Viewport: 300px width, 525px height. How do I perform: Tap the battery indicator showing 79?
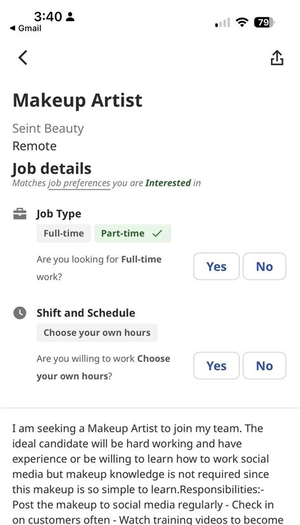click(x=265, y=22)
